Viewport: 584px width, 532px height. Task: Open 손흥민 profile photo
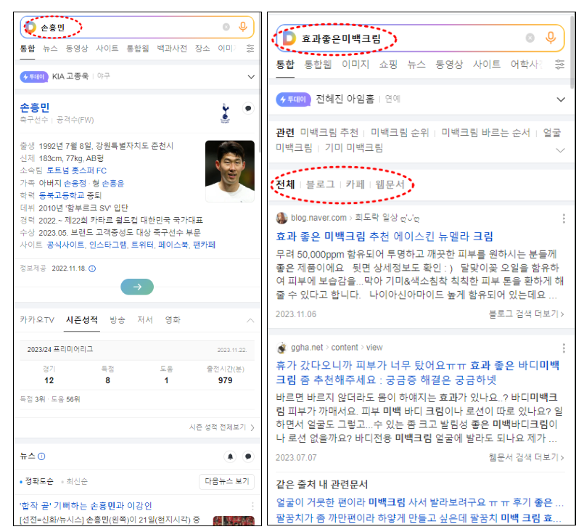(x=230, y=171)
